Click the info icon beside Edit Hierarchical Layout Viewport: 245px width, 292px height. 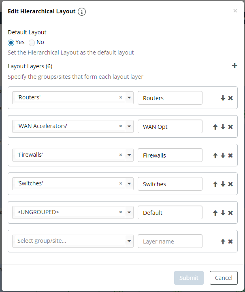click(x=82, y=12)
